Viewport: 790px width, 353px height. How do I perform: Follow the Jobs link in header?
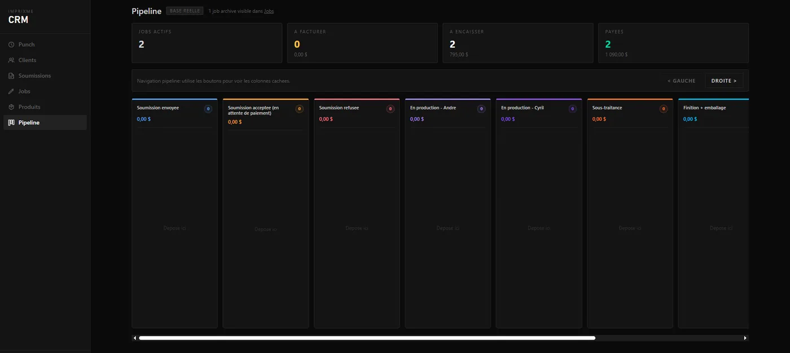pyautogui.click(x=269, y=11)
